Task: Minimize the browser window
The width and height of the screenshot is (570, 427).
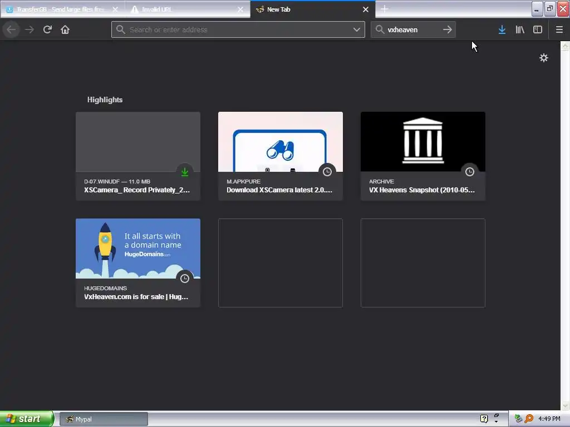Action: (x=537, y=9)
